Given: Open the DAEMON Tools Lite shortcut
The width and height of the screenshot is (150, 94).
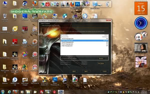Looking at the screenshot, I should click(15, 81).
